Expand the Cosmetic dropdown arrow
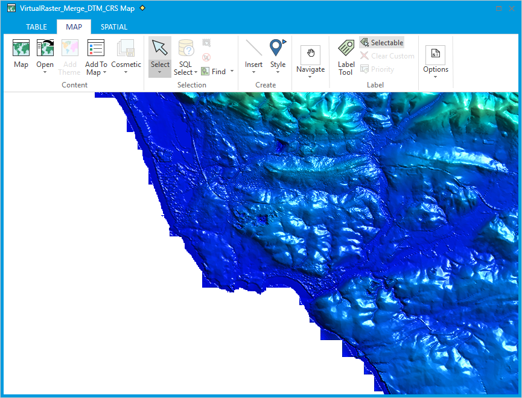The height and width of the screenshot is (398, 522). pyautogui.click(x=126, y=72)
